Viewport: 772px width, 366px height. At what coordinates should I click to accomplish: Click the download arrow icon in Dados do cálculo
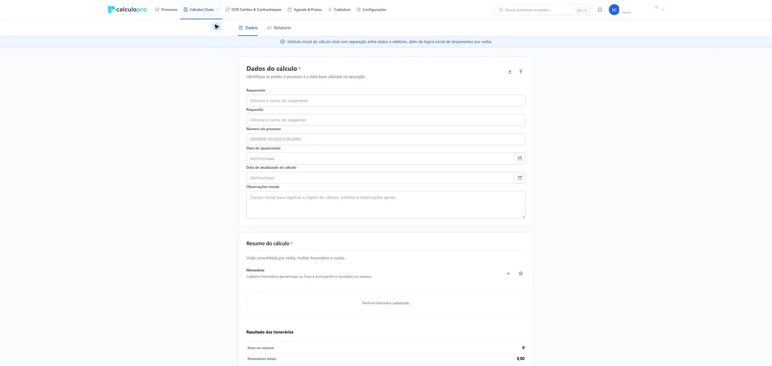pyautogui.click(x=510, y=72)
